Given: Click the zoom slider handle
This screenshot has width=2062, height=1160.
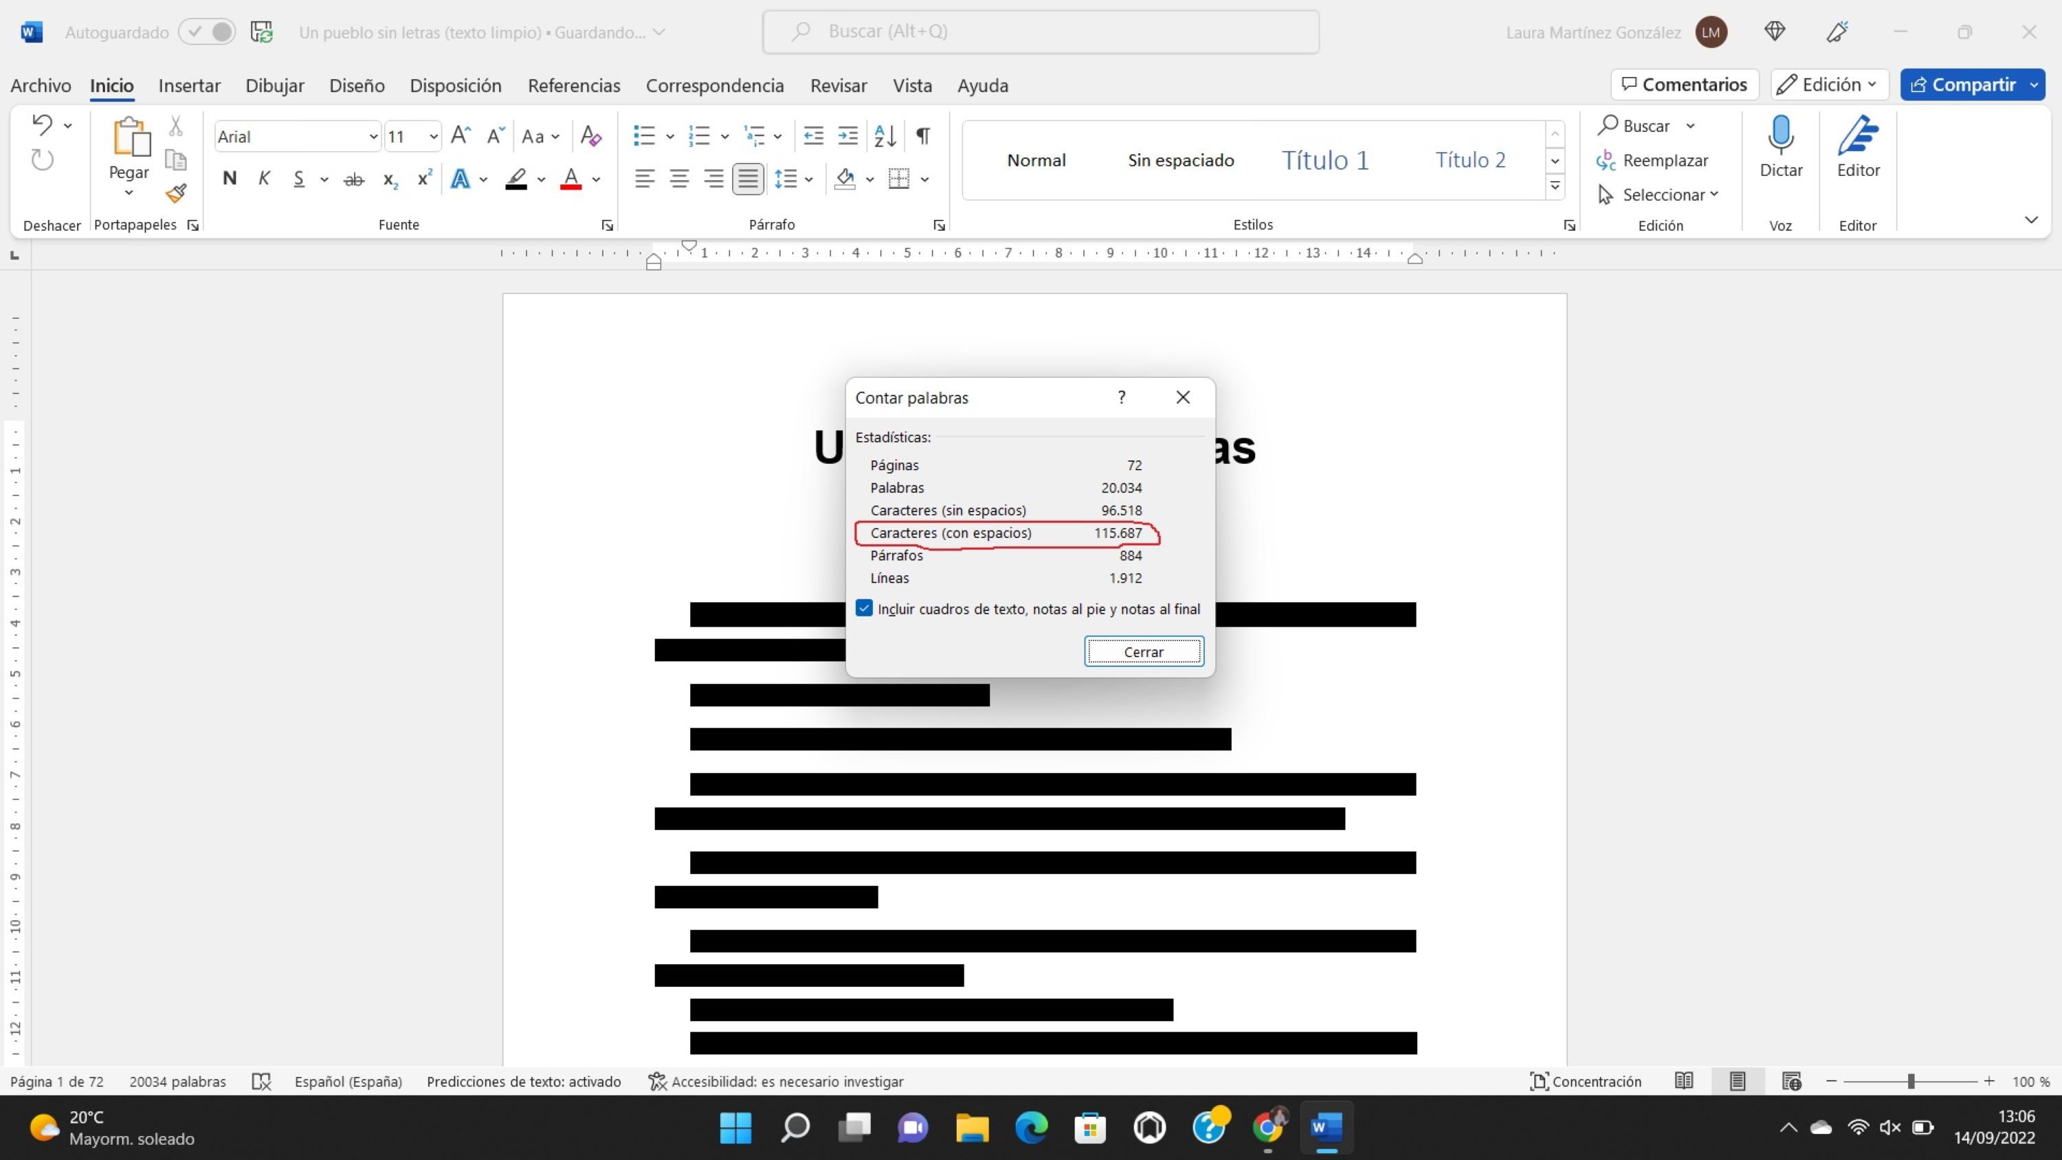Looking at the screenshot, I should click(1911, 1082).
